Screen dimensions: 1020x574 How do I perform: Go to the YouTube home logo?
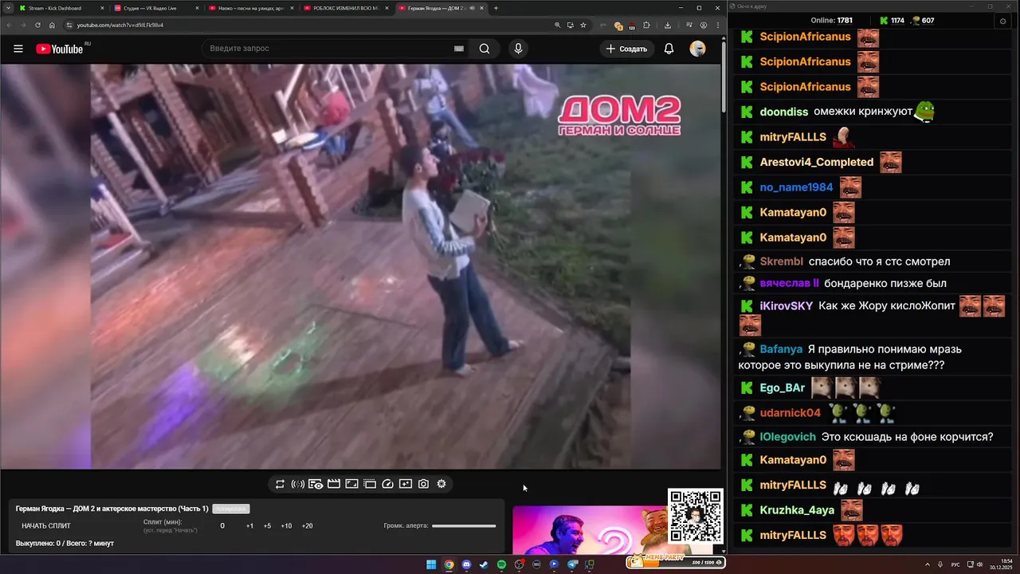point(60,49)
